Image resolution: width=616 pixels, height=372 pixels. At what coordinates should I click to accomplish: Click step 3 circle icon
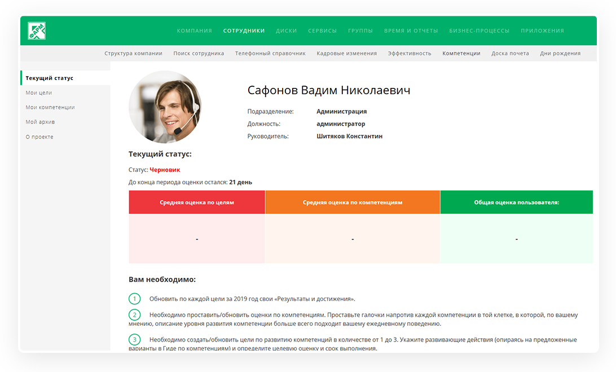[x=135, y=339]
